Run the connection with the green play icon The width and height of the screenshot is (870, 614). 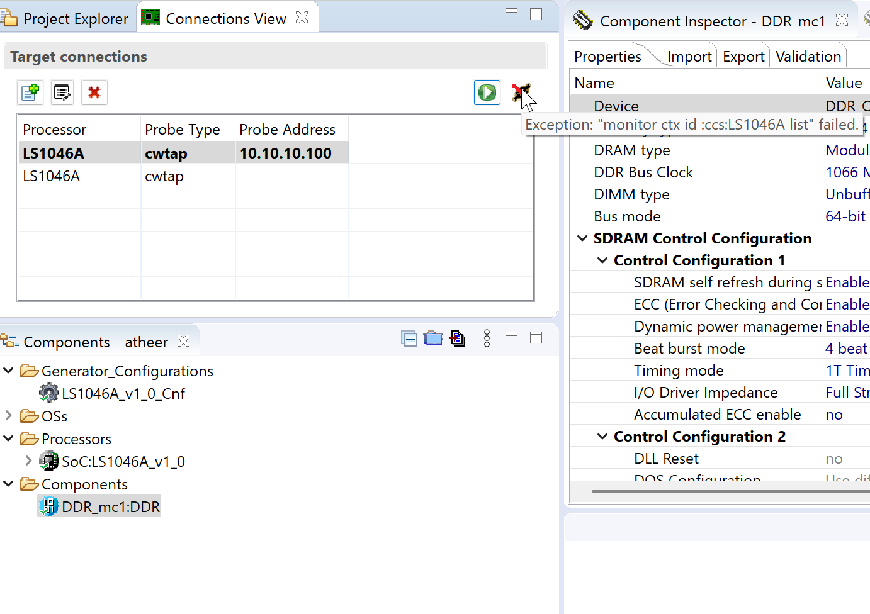[x=487, y=92]
